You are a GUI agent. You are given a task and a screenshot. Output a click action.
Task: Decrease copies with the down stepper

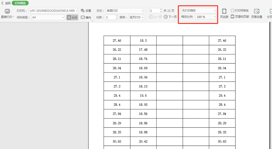pyautogui.click(x=116, y=19)
